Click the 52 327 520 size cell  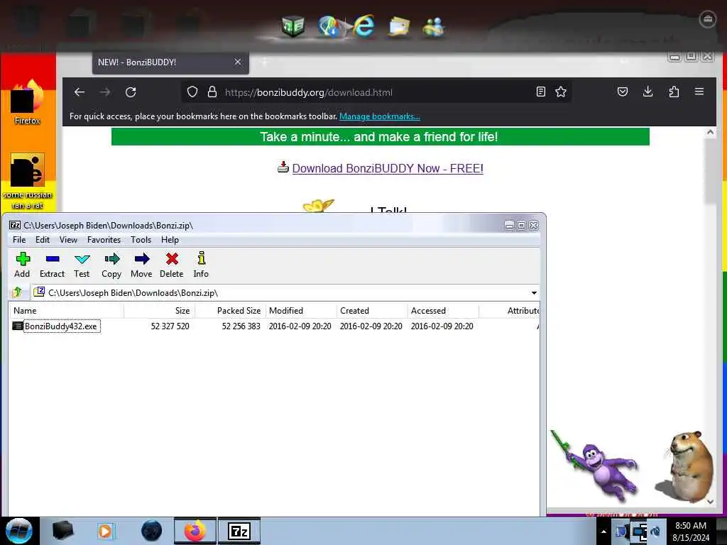click(x=170, y=326)
